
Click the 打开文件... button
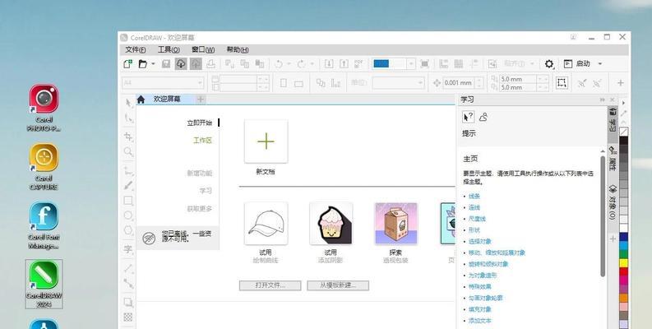pyautogui.click(x=269, y=285)
